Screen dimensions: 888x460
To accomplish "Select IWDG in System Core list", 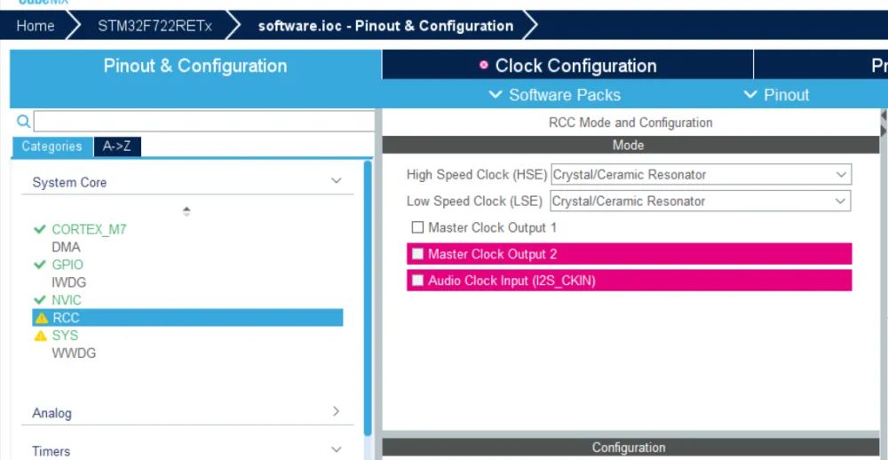I will 68,282.
